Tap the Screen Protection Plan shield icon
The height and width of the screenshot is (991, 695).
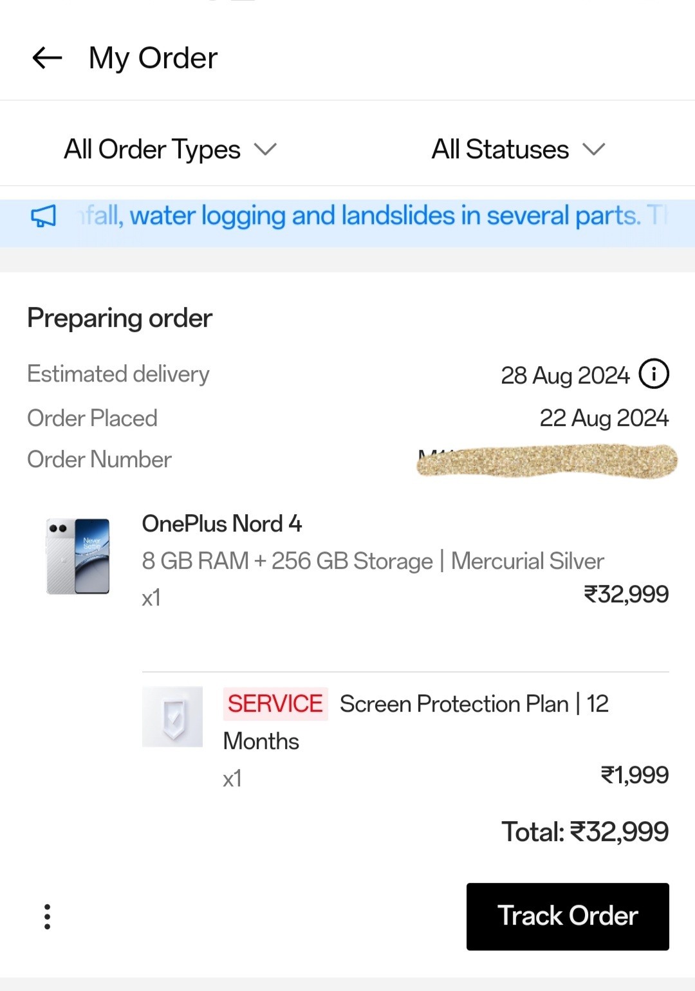click(172, 716)
